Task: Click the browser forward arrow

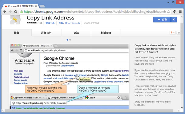Action: [10, 12]
